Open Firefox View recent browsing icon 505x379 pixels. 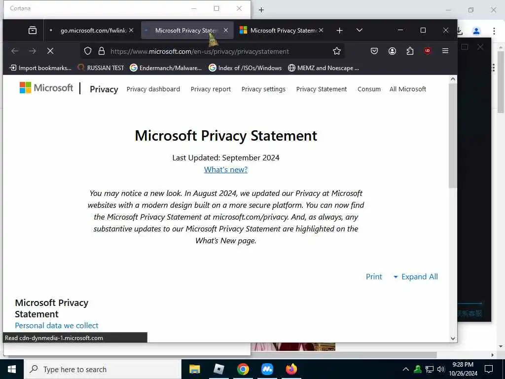tap(33, 30)
